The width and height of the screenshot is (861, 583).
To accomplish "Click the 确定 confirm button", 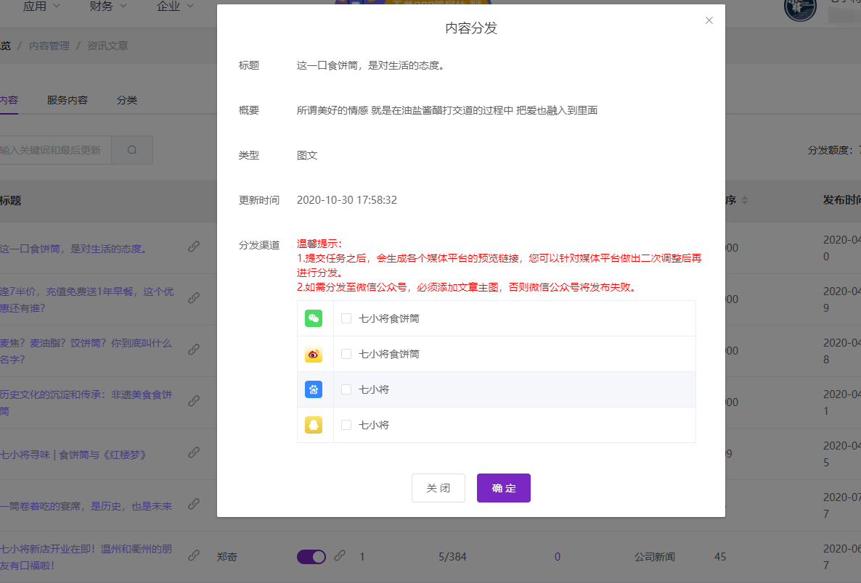I will coord(504,488).
